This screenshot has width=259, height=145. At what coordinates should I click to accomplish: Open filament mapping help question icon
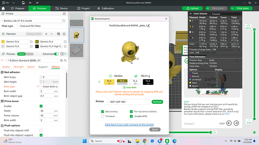tap(99, 82)
